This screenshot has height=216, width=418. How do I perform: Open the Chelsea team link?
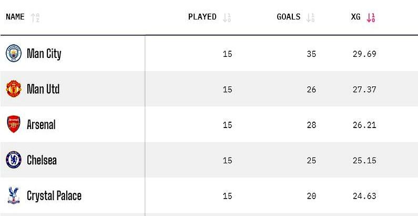[42, 160]
